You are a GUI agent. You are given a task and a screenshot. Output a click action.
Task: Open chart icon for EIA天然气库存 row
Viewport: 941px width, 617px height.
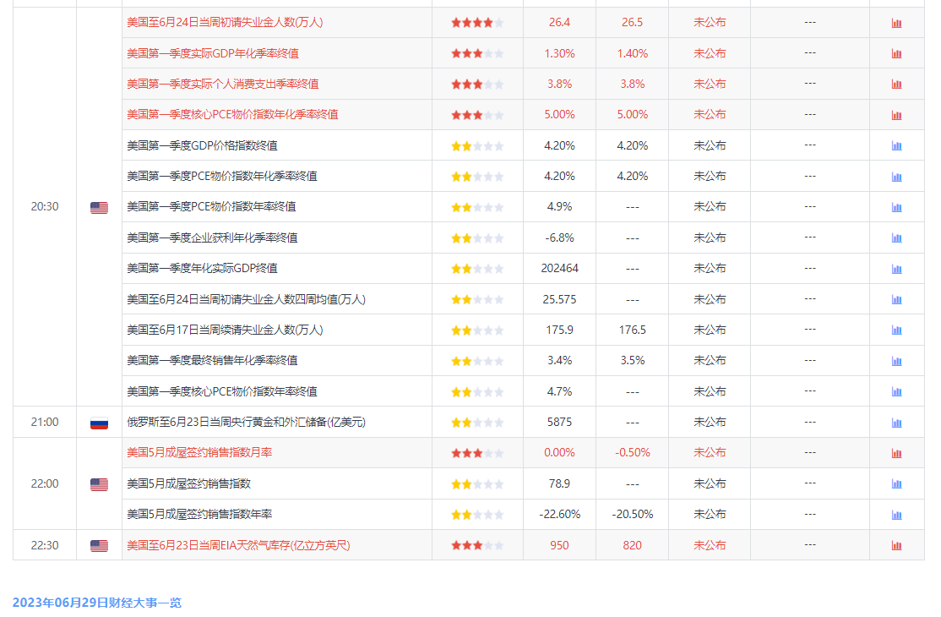896,545
